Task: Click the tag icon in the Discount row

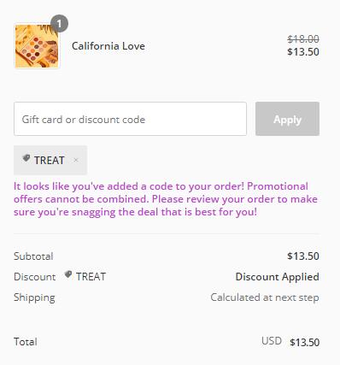Action: click(x=67, y=274)
